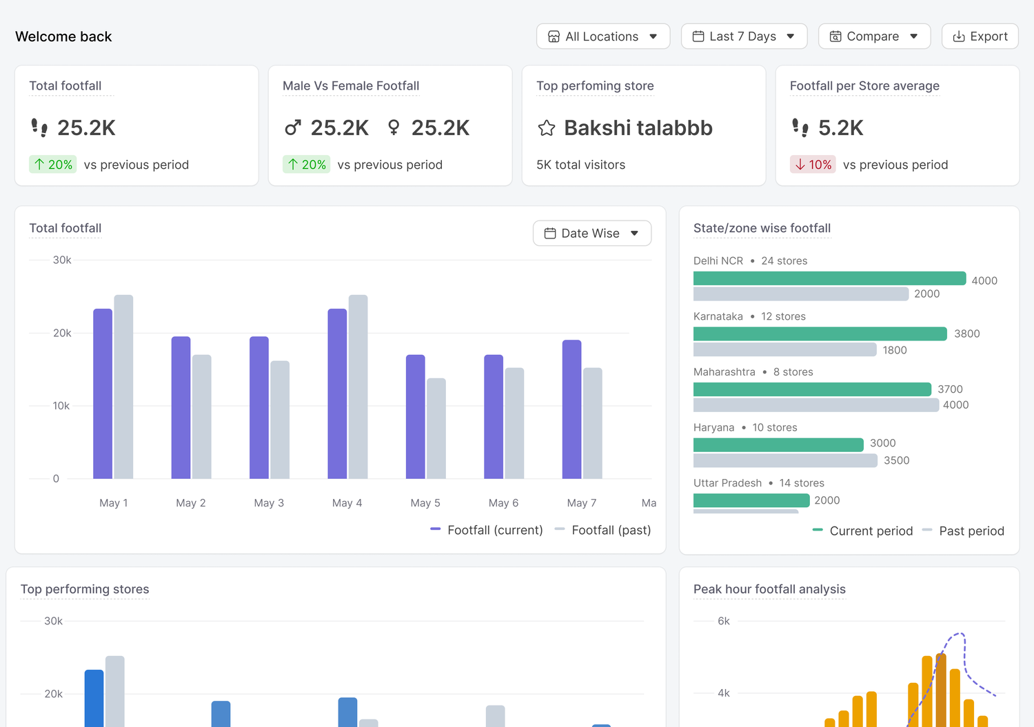Screen dimensions: 1034x727
Task: Click the May 4 gray past footfall bar
Action: tap(358, 387)
